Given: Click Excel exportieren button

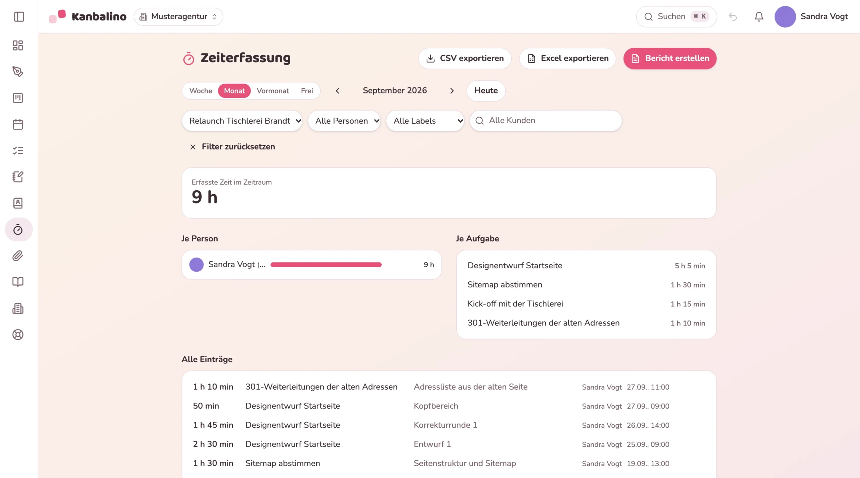Looking at the screenshot, I should click(567, 58).
